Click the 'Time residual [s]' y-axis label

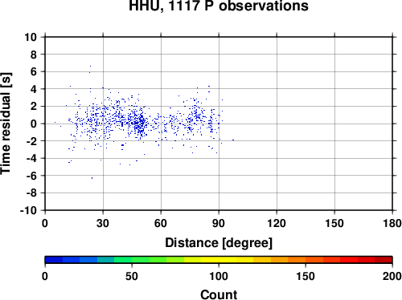[6, 124]
